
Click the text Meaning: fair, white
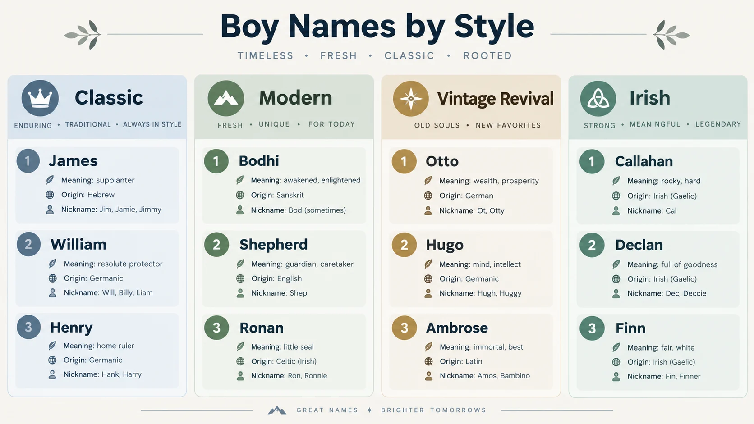(661, 348)
